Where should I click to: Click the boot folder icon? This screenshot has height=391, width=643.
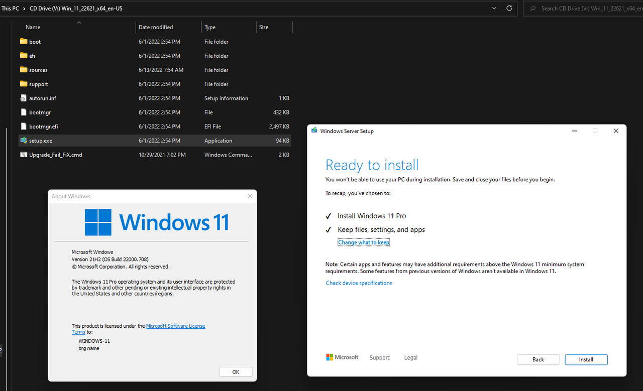pos(23,42)
